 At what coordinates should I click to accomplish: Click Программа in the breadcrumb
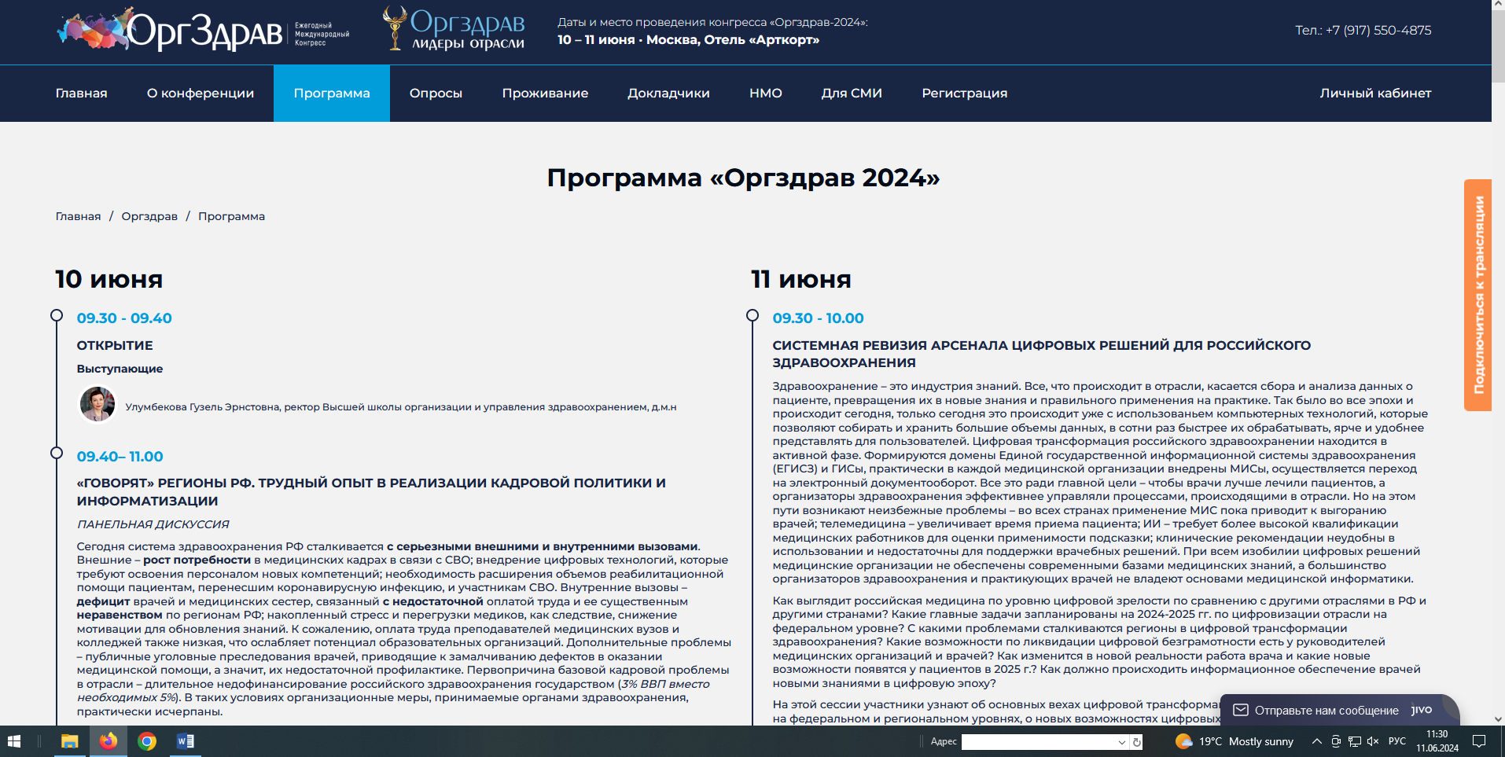(231, 216)
